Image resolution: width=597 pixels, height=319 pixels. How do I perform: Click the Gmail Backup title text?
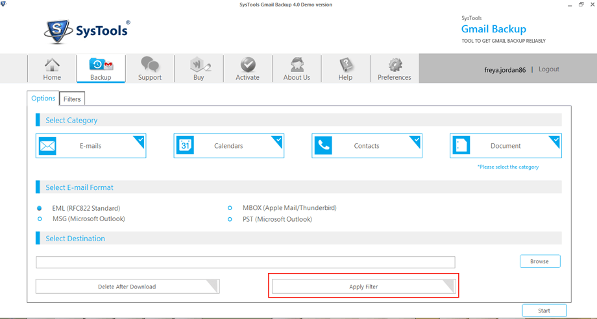(494, 29)
